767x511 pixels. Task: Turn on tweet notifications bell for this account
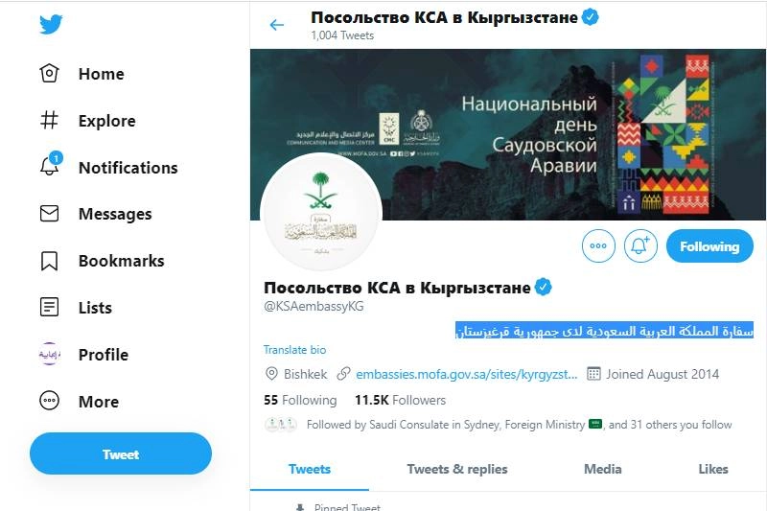point(640,246)
